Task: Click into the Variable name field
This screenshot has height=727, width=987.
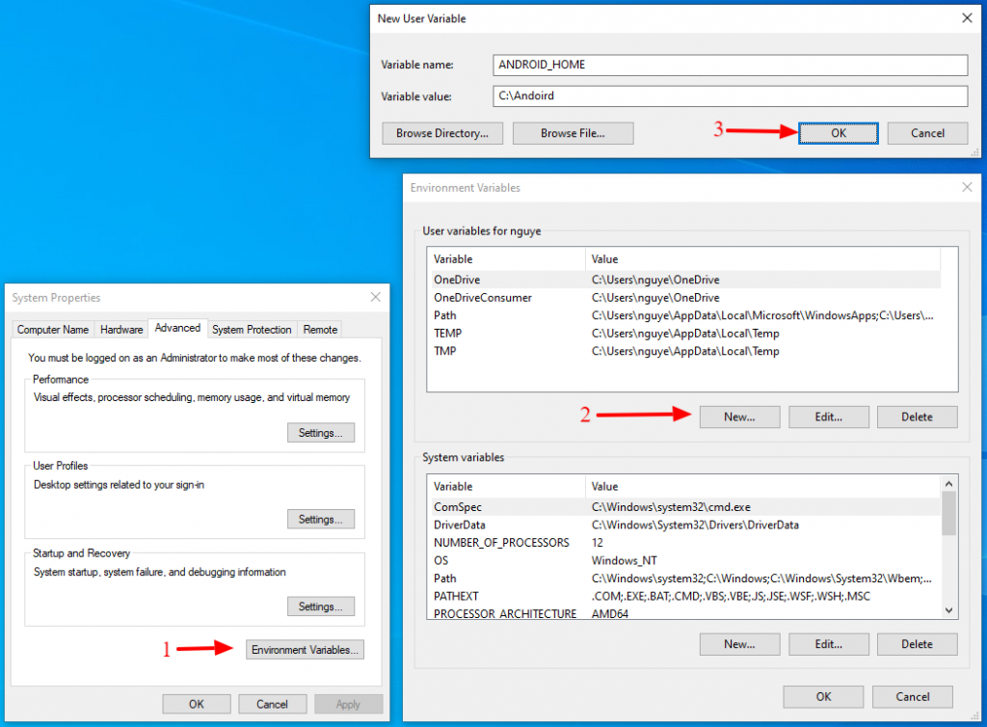Action: tap(729, 65)
